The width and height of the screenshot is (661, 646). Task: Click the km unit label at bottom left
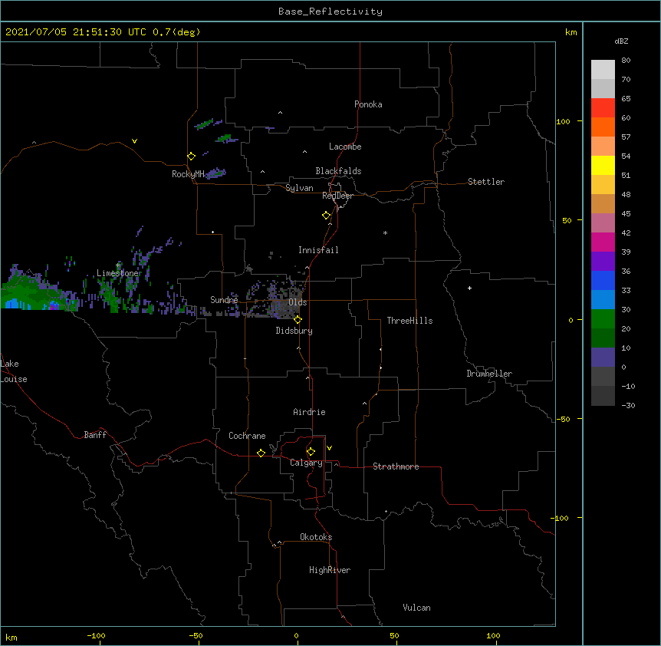pyautogui.click(x=12, y=638)
